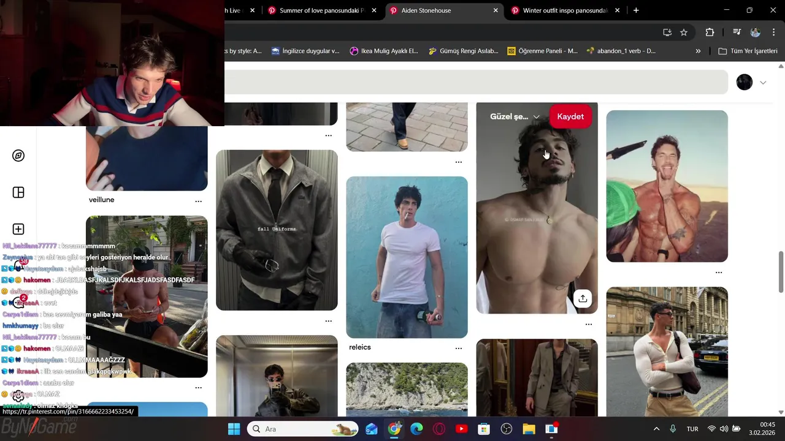The height and width of the screenshot is (441, 785).
Task: Open OBS Studio from the taskbar
Action: pyautogui.click(x=506, y=429)
